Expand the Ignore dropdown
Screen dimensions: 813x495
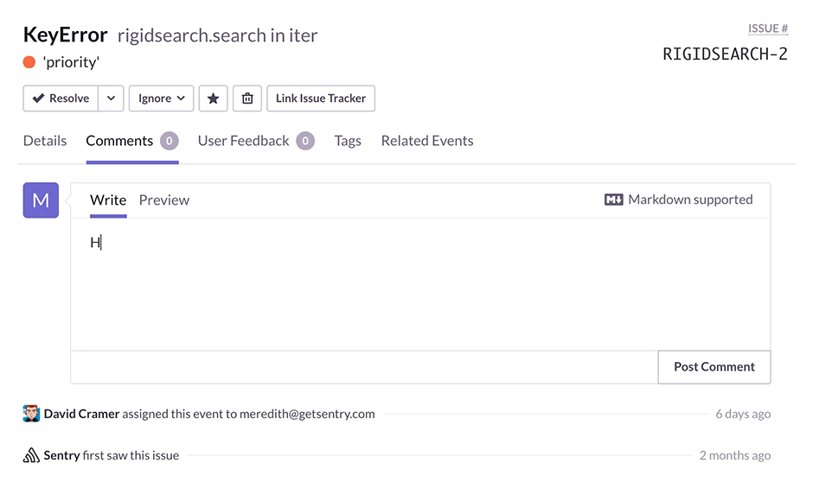pyautogui.click(x=161, y=98)
